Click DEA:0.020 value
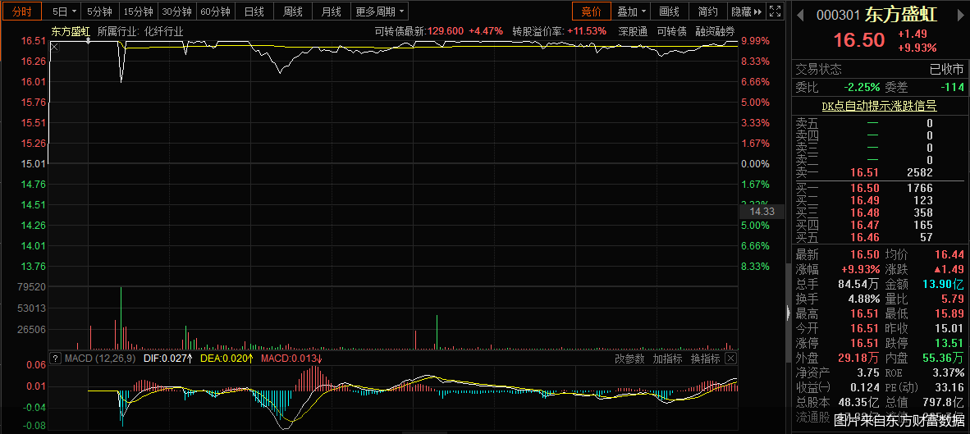 pos(227,359)
